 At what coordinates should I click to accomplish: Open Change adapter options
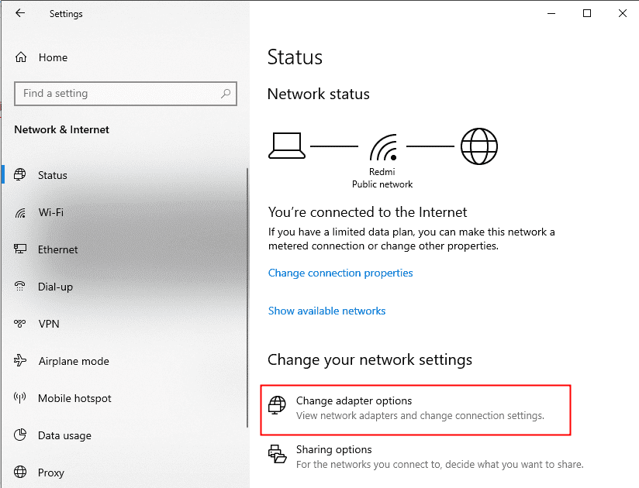[354, 401]
